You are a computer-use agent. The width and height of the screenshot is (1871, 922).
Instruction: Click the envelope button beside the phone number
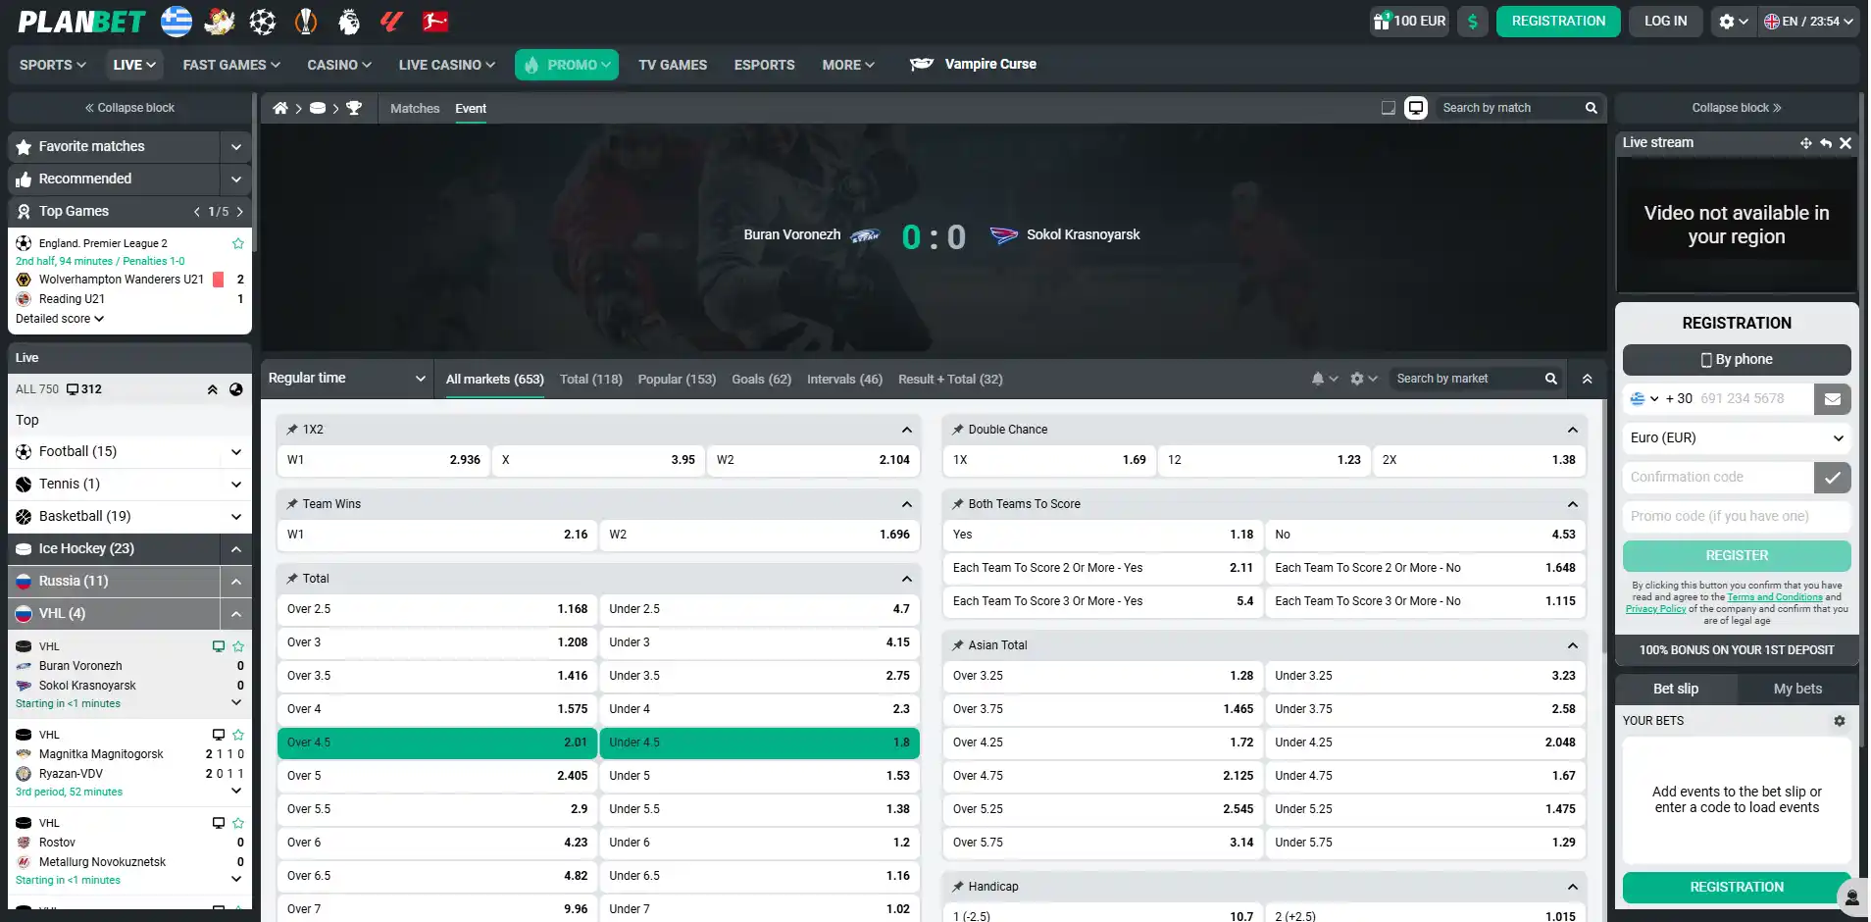[x=1832, y=399]
